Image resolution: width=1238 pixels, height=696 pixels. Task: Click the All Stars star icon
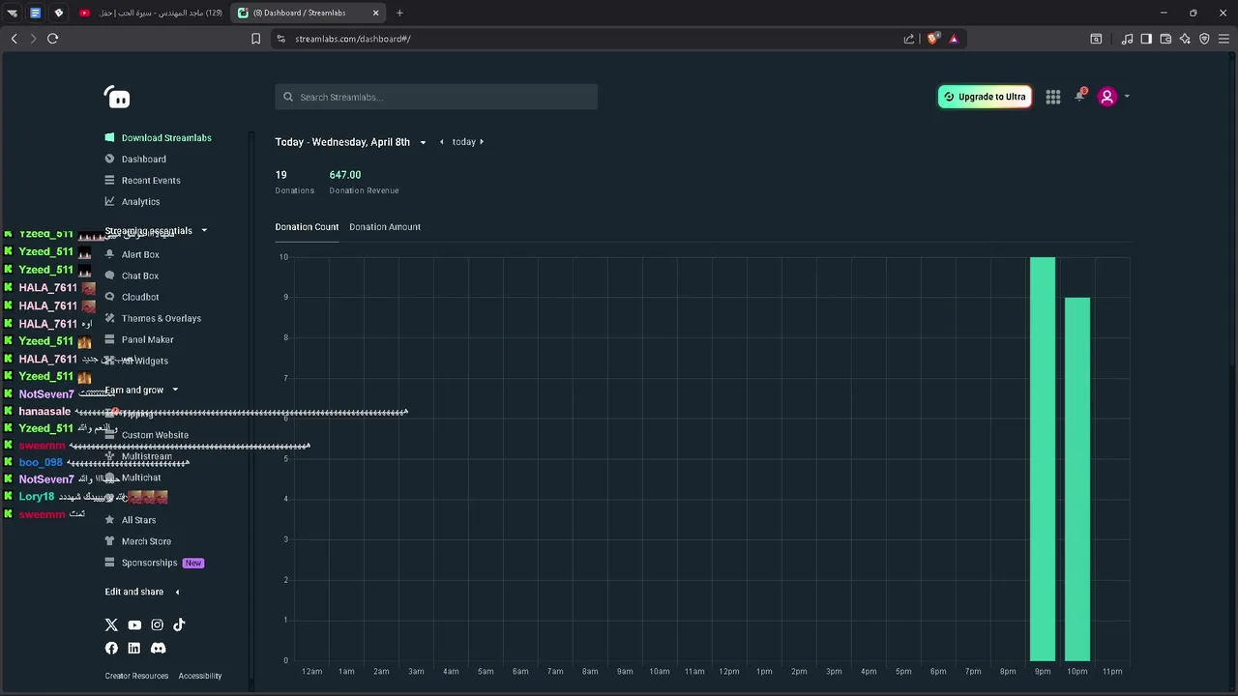109,520
